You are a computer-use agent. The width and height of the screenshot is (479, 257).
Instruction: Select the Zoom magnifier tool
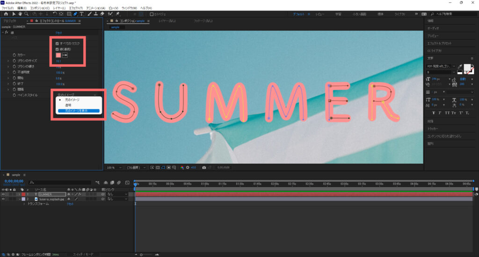[x=27, y=14]
